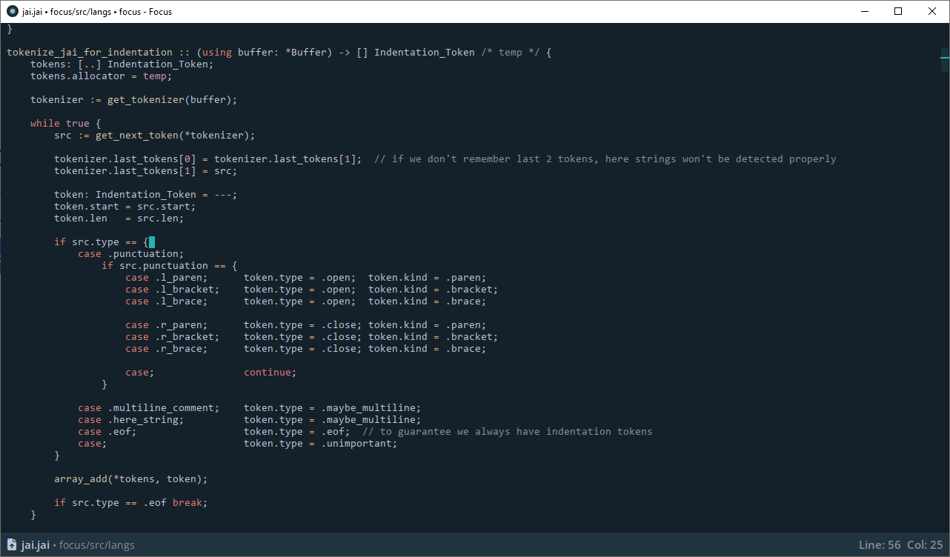
Task: Click the maximize button in the title bar
Action: click(897, 11)
